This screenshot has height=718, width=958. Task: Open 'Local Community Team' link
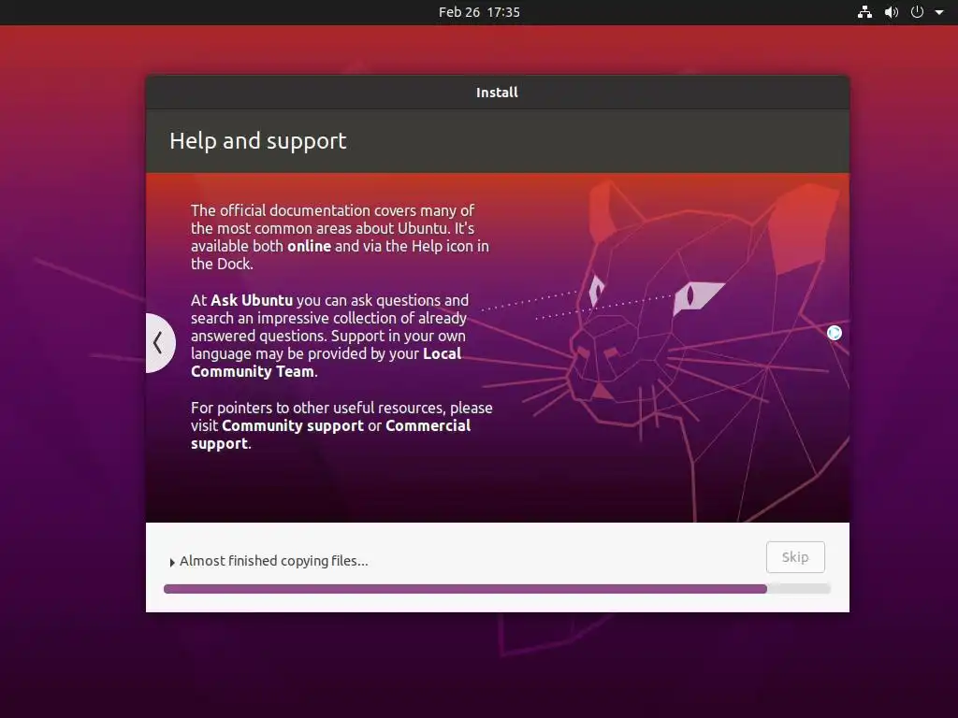326,363
